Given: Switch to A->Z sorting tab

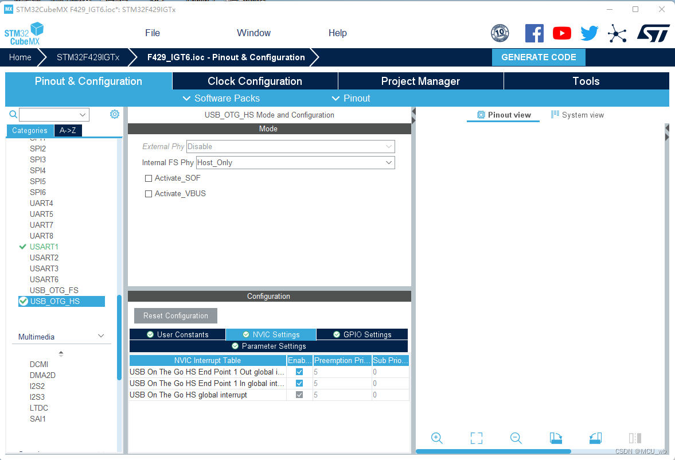Looking at the screenshot, I should pos(68,131).
